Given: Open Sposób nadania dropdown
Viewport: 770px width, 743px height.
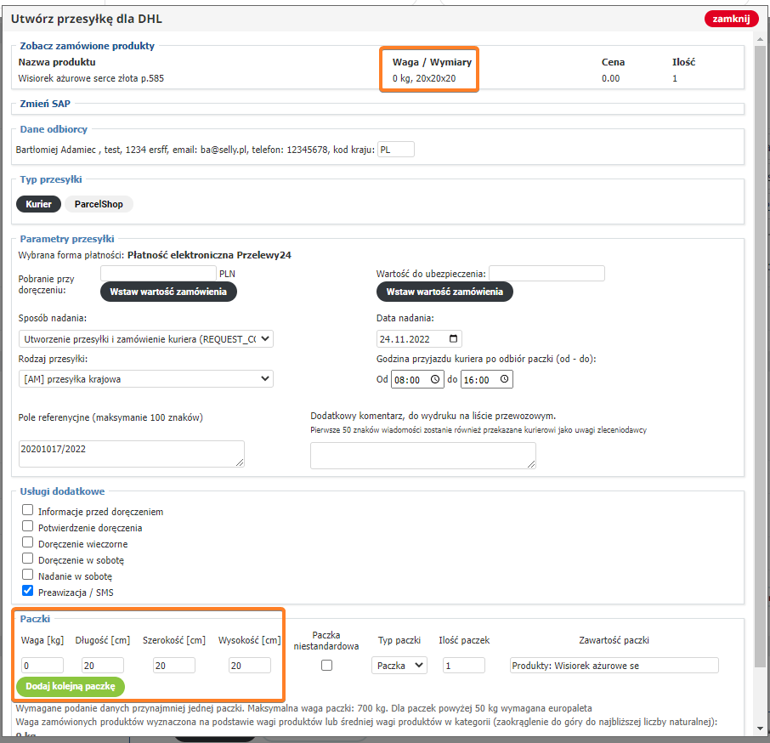Looking at the screenshot, I should (146, 339).
